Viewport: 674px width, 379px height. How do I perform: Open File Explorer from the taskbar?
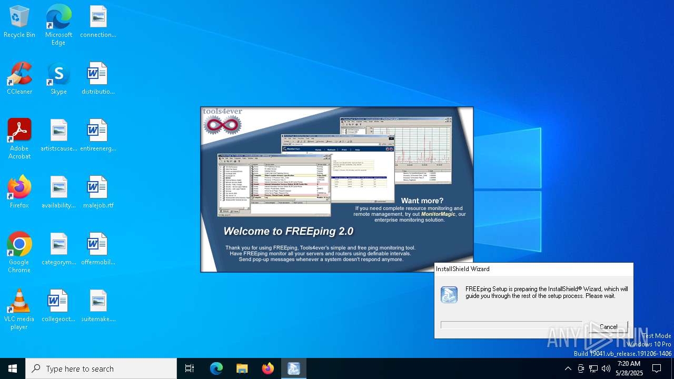(x=242, y=368)
